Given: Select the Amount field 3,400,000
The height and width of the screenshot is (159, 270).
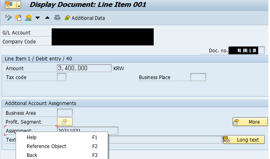Looking at the screenshot, I should (x=84, y=68).
